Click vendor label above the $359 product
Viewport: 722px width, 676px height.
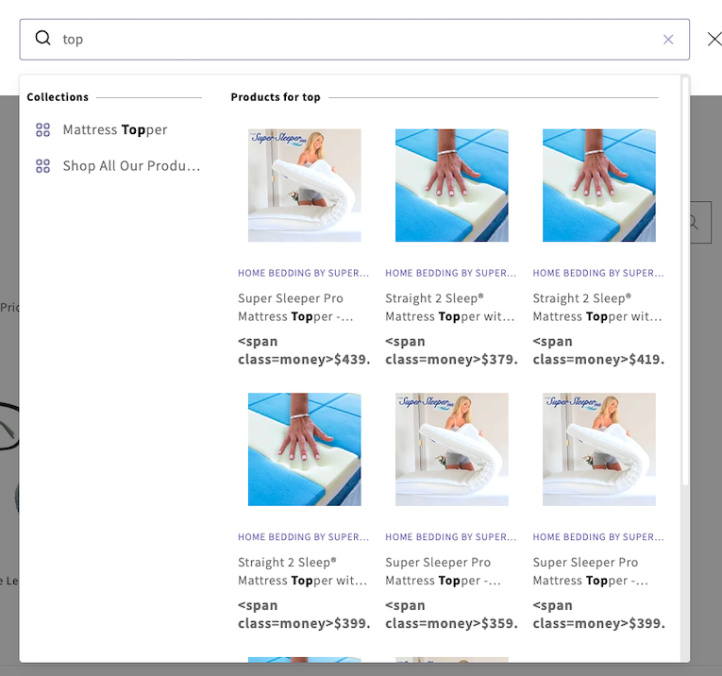click(x=451, y=537)
